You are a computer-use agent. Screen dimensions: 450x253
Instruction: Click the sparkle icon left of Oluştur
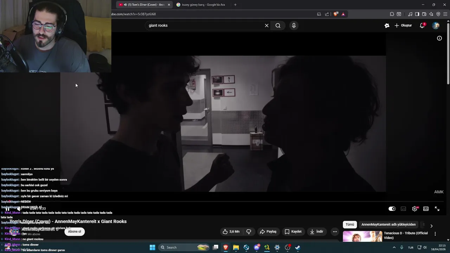pyautogui.click(x=387, y=25)
